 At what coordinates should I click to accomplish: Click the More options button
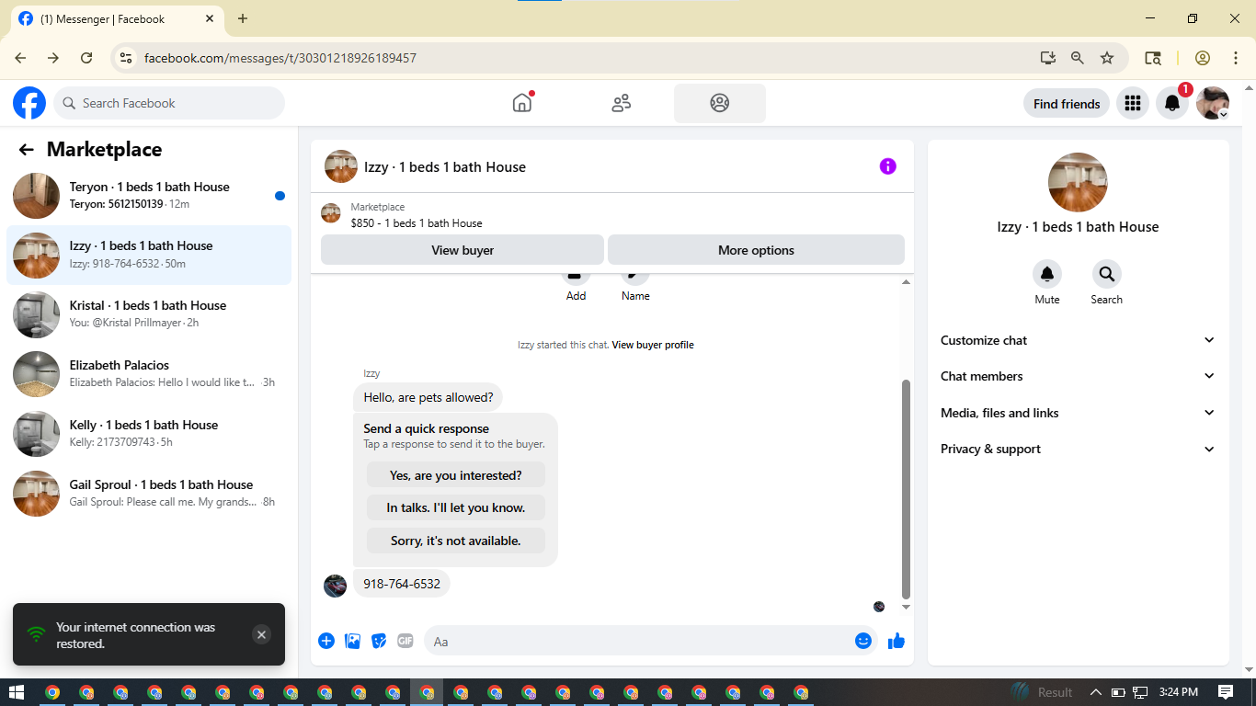point(756,250)
